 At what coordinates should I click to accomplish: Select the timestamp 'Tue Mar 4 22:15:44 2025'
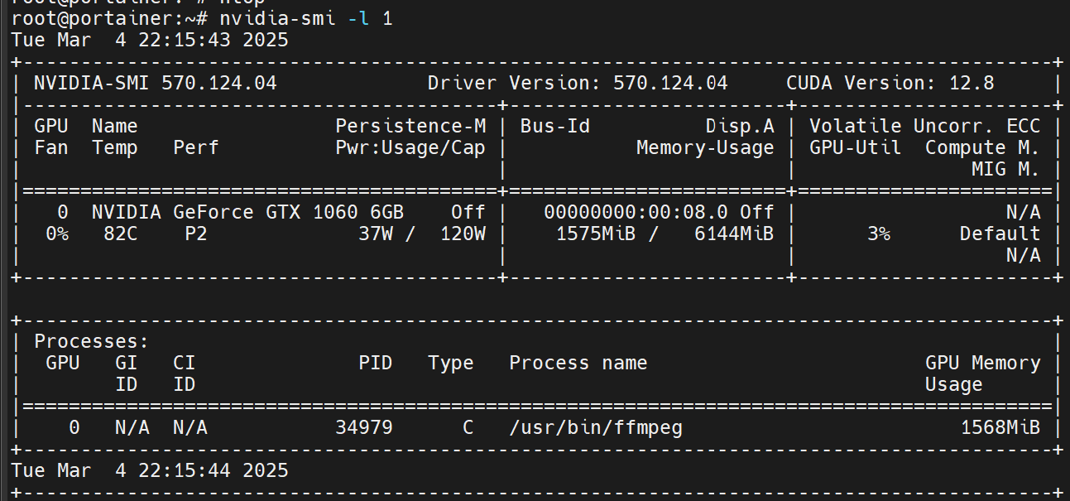tap(150, 470)
